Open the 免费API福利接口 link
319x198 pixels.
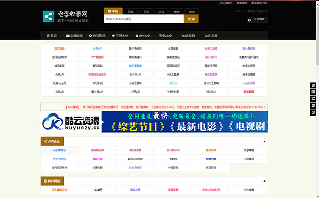click(x=249, y=57)
